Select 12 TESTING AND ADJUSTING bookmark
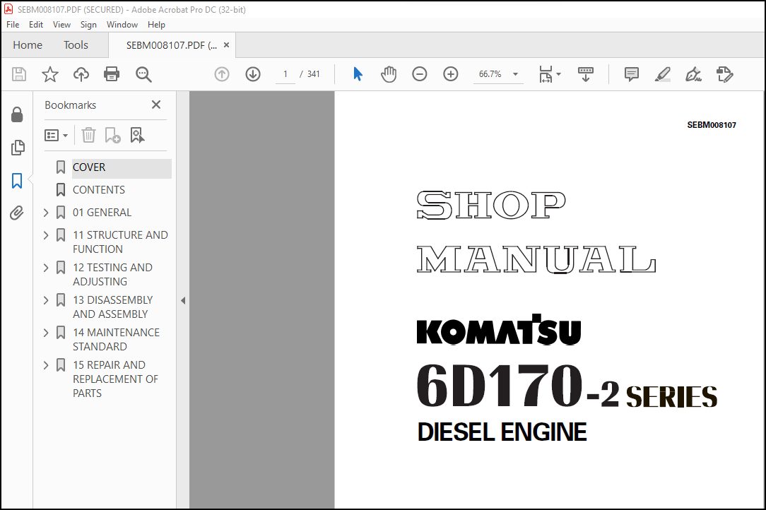This screenshot has height=510, width=766. (112, 275)
